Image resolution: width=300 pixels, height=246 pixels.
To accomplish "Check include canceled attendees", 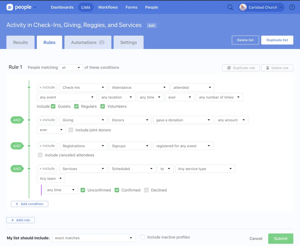I will click(40, 155).
